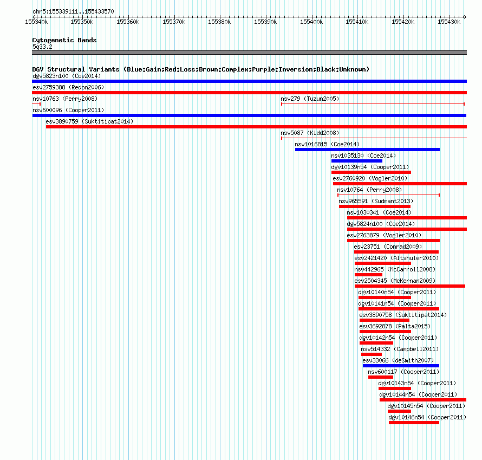
Task: Click the 155350k ruler tick label
Action: coord(82,22)
